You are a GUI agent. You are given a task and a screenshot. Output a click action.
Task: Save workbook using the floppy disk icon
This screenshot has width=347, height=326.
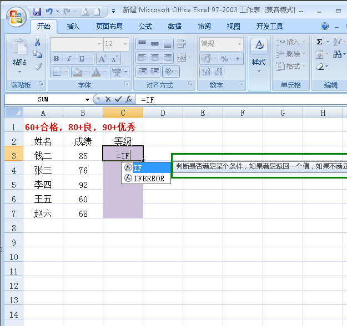click(37, 12)
